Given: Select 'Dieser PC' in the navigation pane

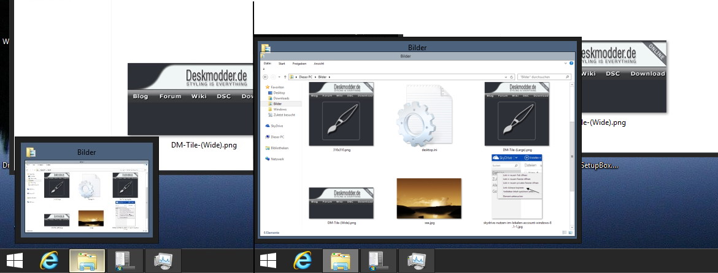Looking at the screenshot, I should click(x=274, y=136).
